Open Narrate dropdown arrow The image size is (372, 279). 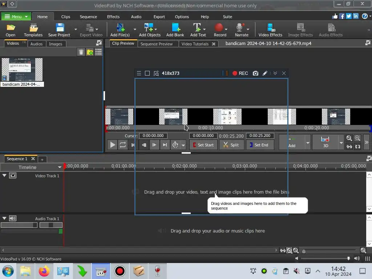point(248,29)
